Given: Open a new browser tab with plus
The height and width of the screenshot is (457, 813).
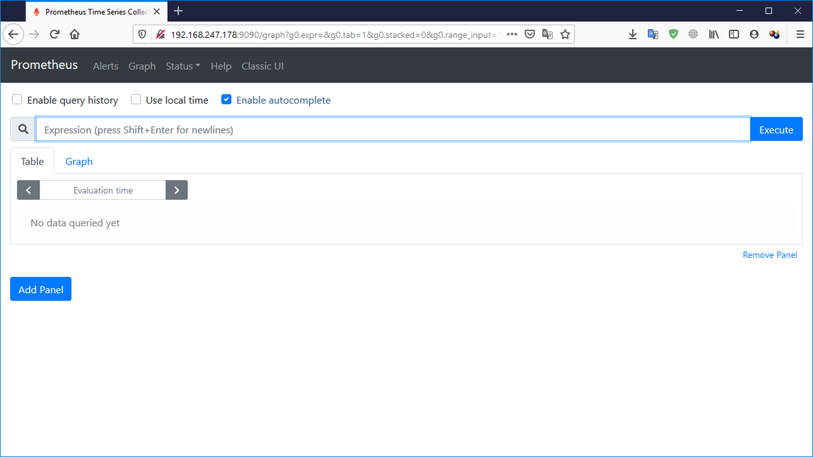Looking at the screenshot, I should (x=178, y=11).
